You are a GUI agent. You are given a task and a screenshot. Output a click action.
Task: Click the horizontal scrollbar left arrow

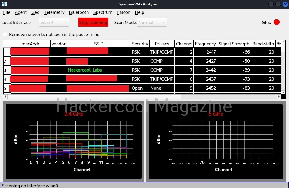(5, 97)
